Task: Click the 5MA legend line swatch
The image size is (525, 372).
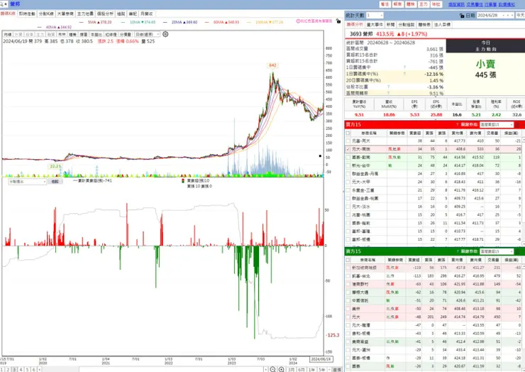Action: (x=82, y=22)
